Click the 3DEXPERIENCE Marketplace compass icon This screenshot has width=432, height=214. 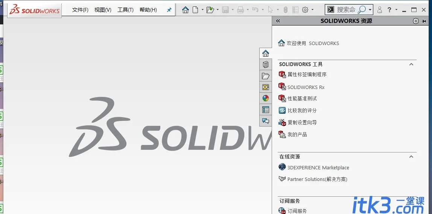coord(282,167)
